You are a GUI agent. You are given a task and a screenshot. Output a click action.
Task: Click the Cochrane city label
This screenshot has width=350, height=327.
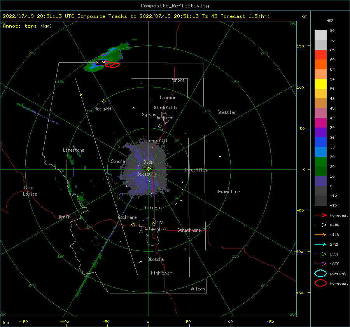coord(127,217)
